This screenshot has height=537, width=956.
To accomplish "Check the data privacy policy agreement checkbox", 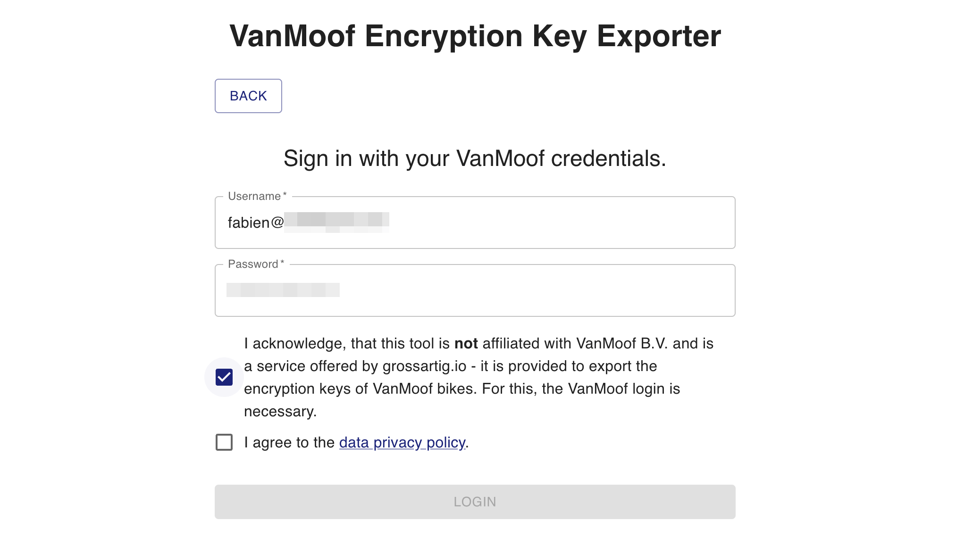I will coord(224,442).
